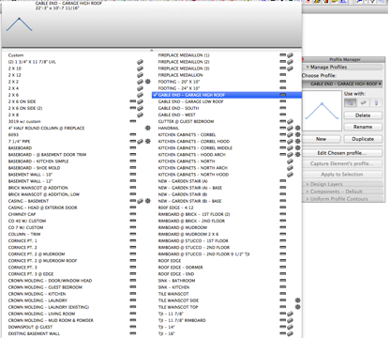Screen dimensions: 390x338
Task: Click wall icon on ROOF EDGE - DORMER row
Action: [283, 268]
